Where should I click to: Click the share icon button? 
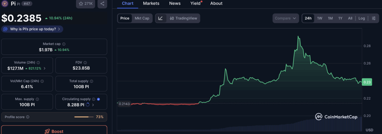click(x=102, y=4)
